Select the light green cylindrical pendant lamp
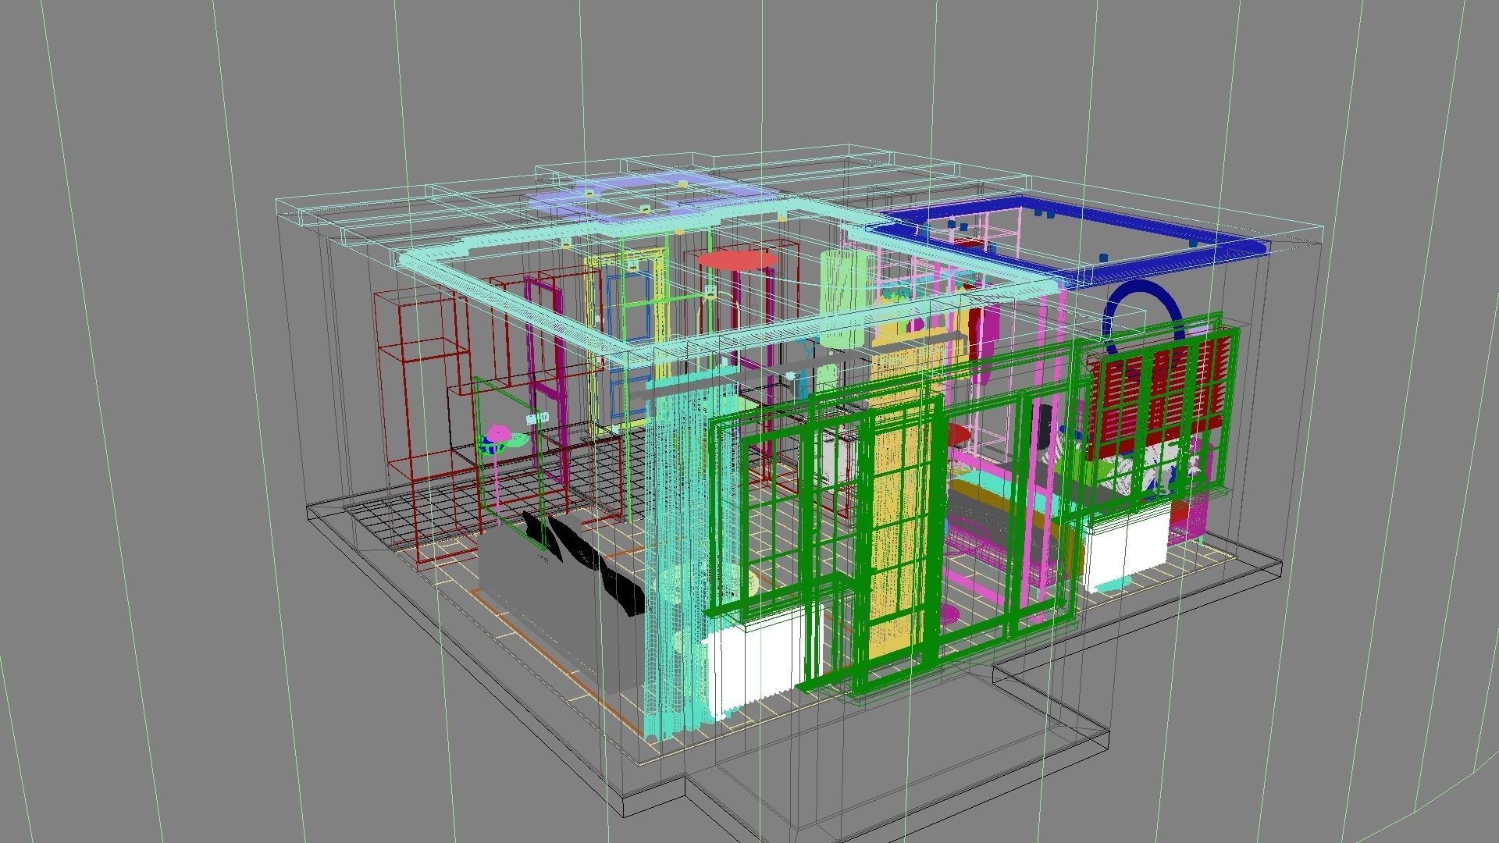1499x843 pixels. click(x=846, y=298)
